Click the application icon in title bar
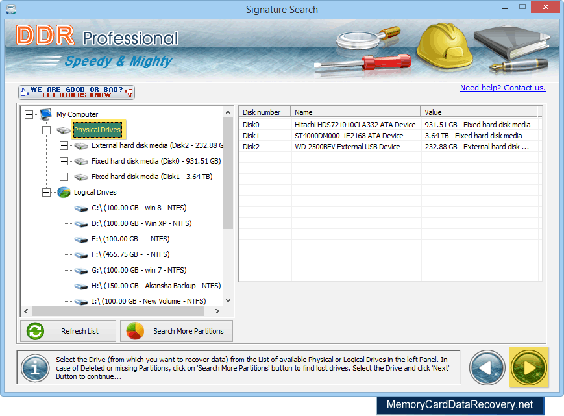Screen dimensions: 564x416 11,8
